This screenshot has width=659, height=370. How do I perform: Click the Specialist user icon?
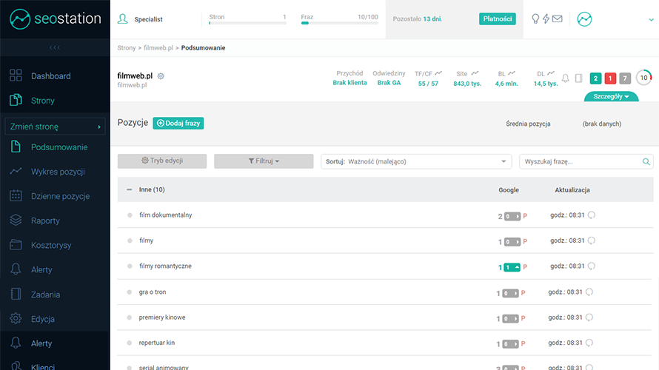(x=123, y=19)
